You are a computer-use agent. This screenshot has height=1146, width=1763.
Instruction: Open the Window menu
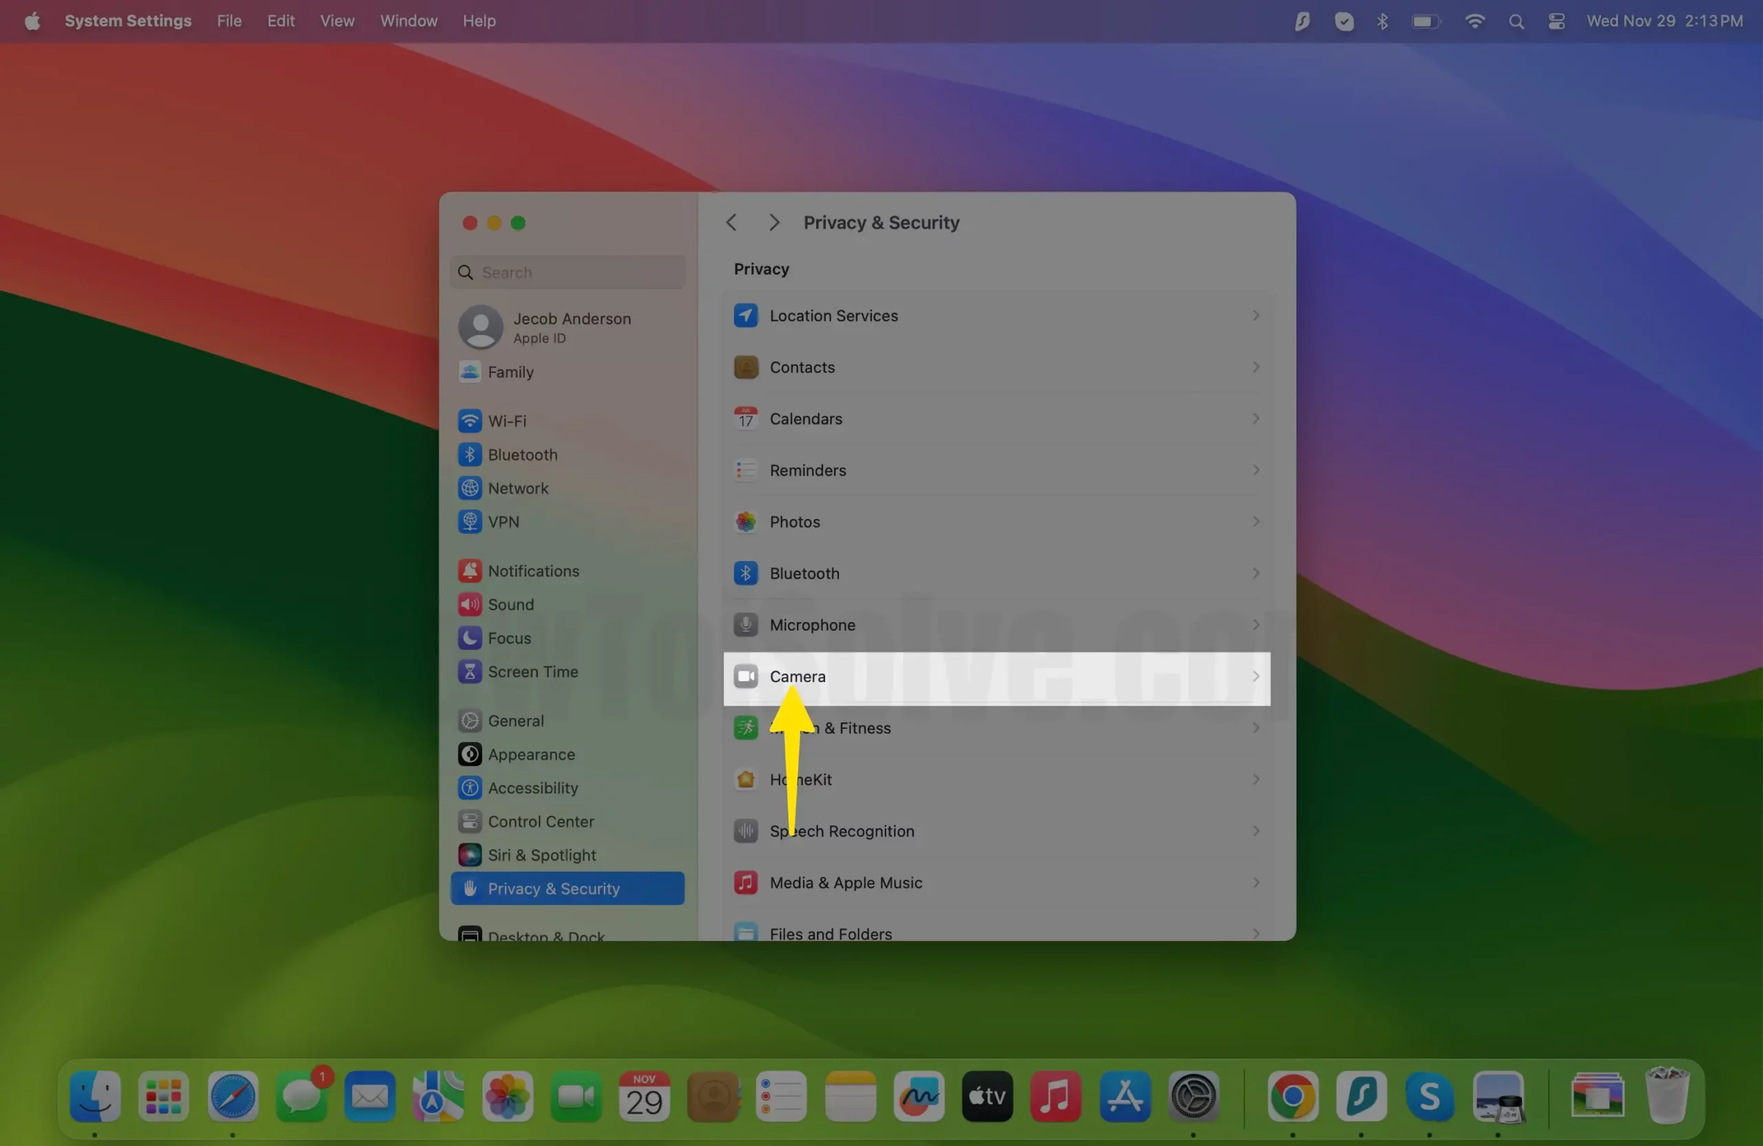(x=408, y=21)
